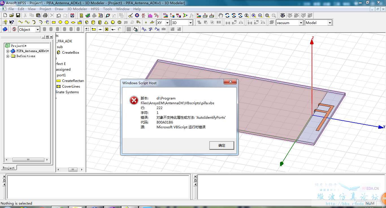Select the Draw Rectangle tool
386x208 pixels.
(x=54, y=22)
